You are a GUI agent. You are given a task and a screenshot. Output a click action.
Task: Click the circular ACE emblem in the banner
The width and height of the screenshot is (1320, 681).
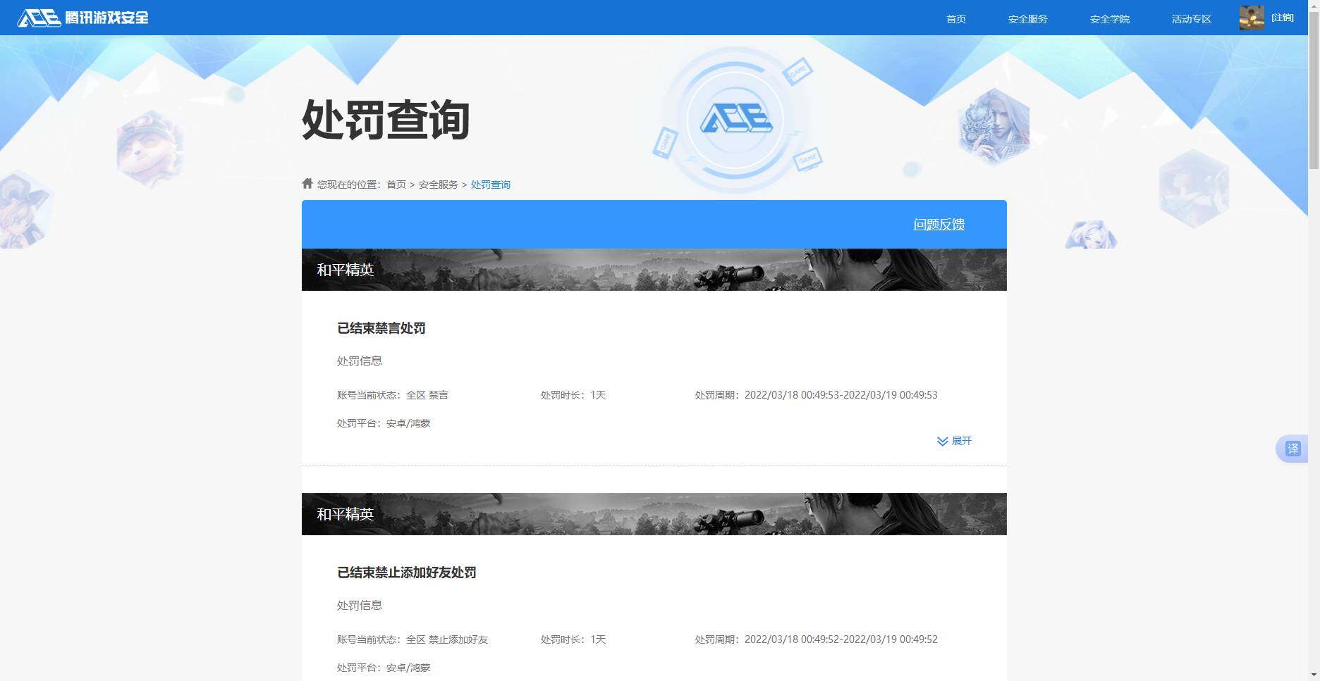coord(736,120)
